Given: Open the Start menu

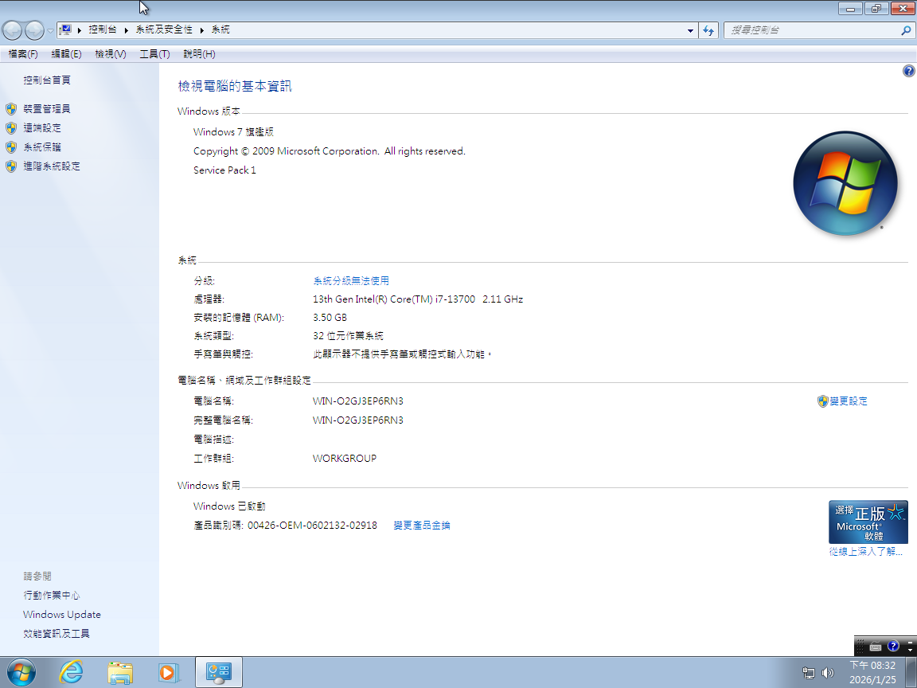Looking at the screenshot, I should point(21,671).
